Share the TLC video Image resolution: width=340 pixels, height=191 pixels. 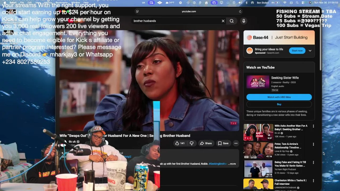point(206,143)
